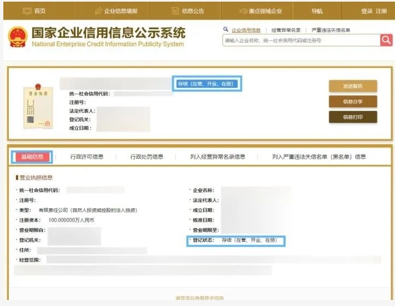
Task: Click the business license thumbnail image
Action: [38, 106]
